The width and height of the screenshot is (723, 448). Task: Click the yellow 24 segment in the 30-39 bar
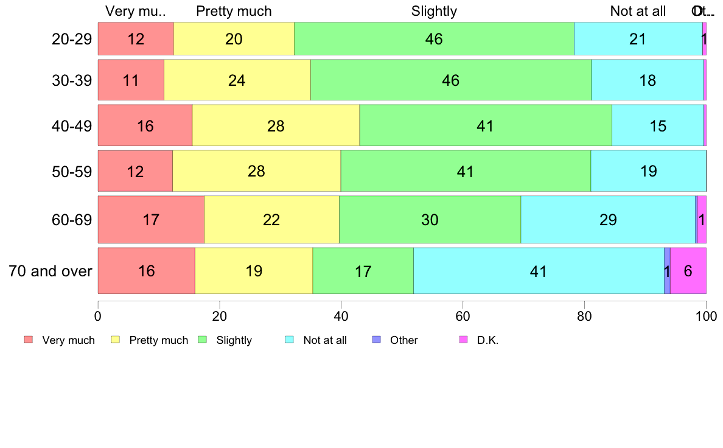(237, 80)
